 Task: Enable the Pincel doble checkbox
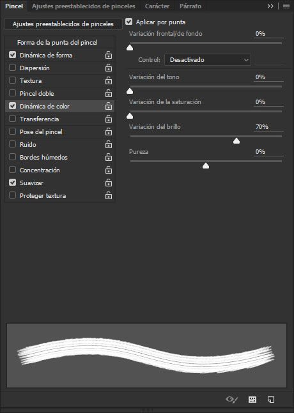(x=12, y=93)
